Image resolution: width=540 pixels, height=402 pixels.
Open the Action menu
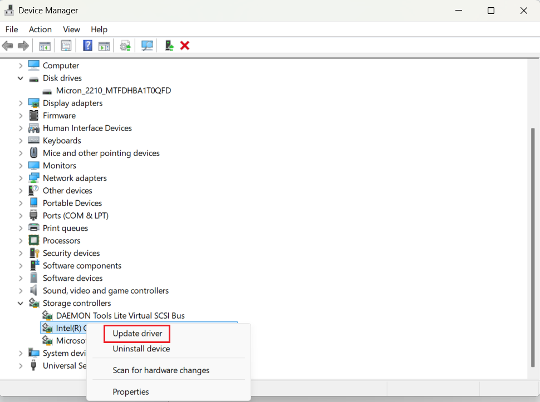[40, 29]
